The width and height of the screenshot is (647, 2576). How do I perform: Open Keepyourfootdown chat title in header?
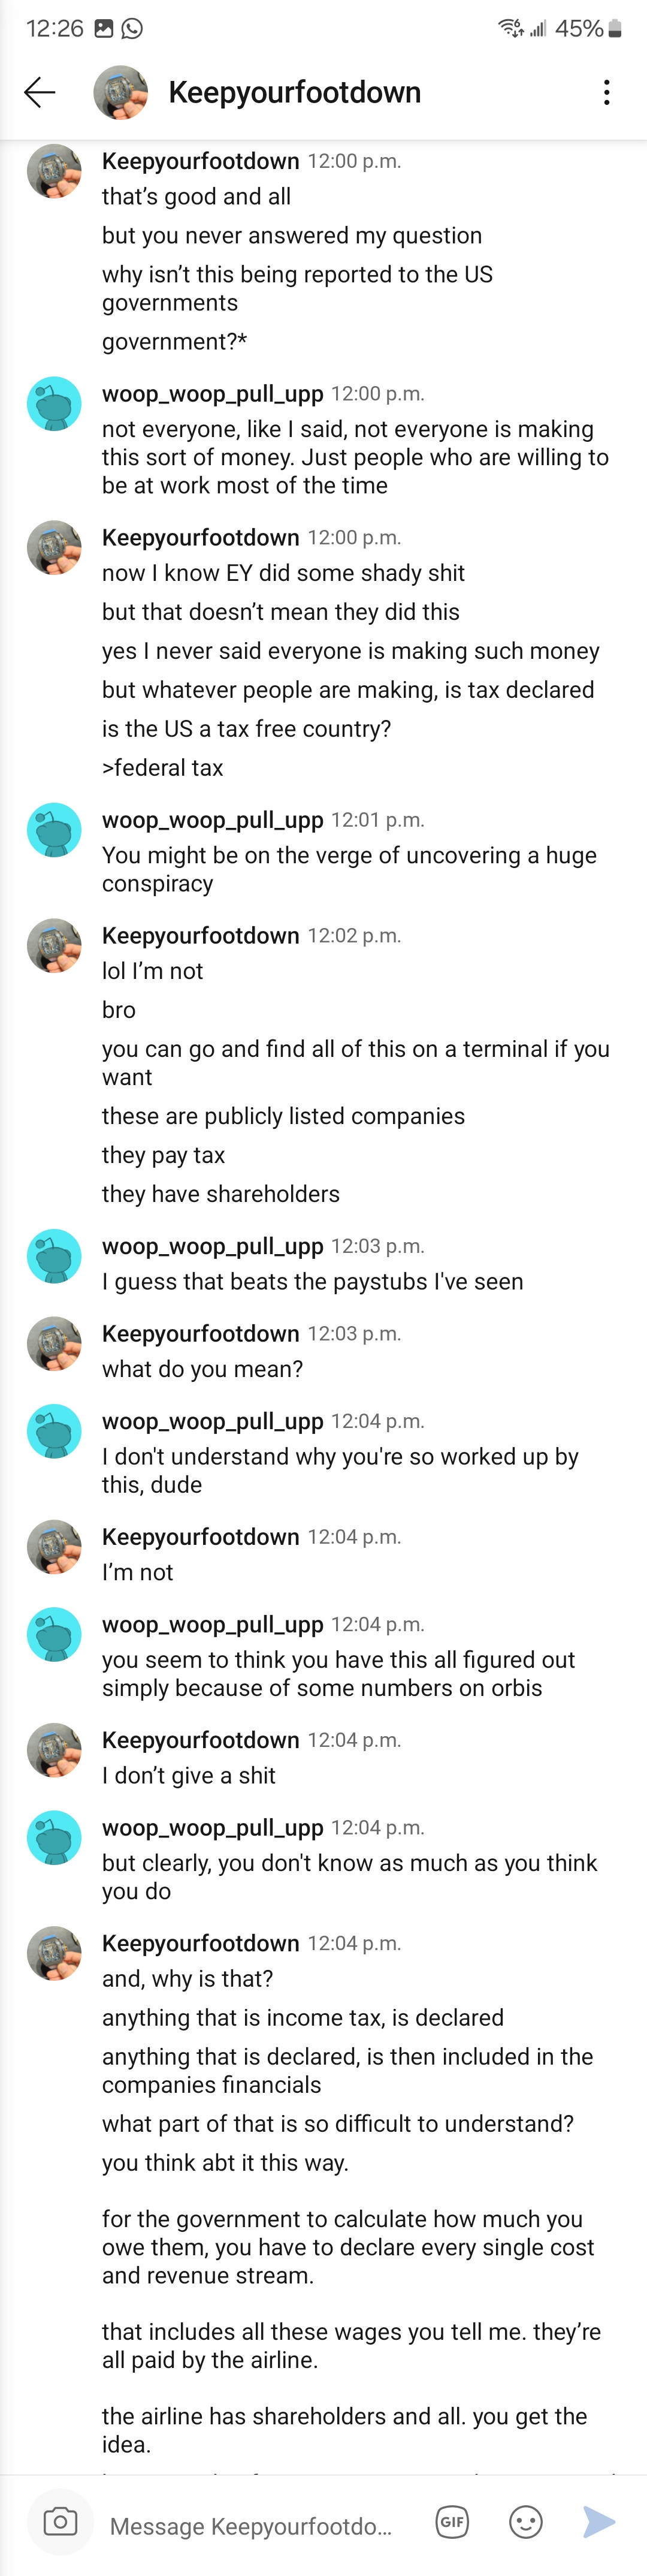point(295,93)
